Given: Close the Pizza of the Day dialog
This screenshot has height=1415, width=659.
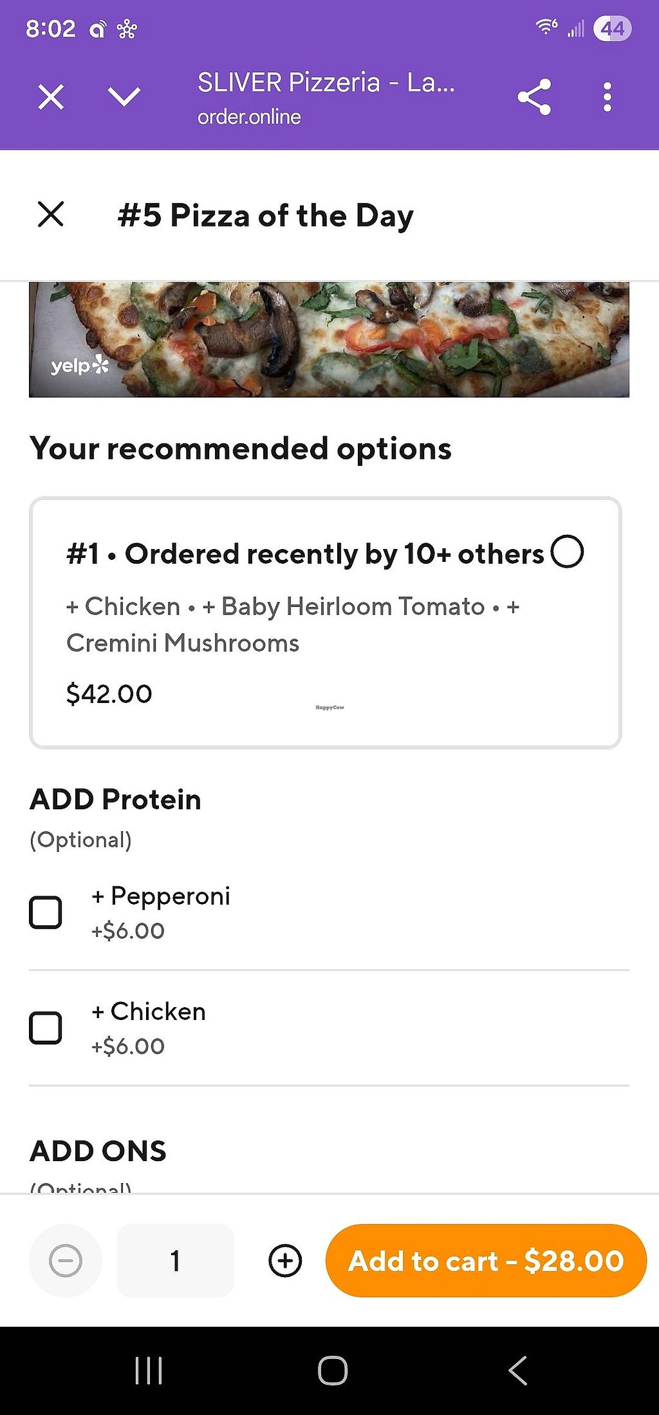Looking at the screenshot, I should tap(51, 215).
